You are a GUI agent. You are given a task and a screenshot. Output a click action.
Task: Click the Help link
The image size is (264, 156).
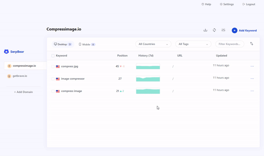point(206,4)
